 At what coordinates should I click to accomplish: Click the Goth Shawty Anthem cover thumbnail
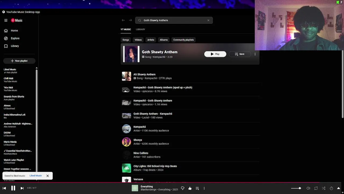131,54
